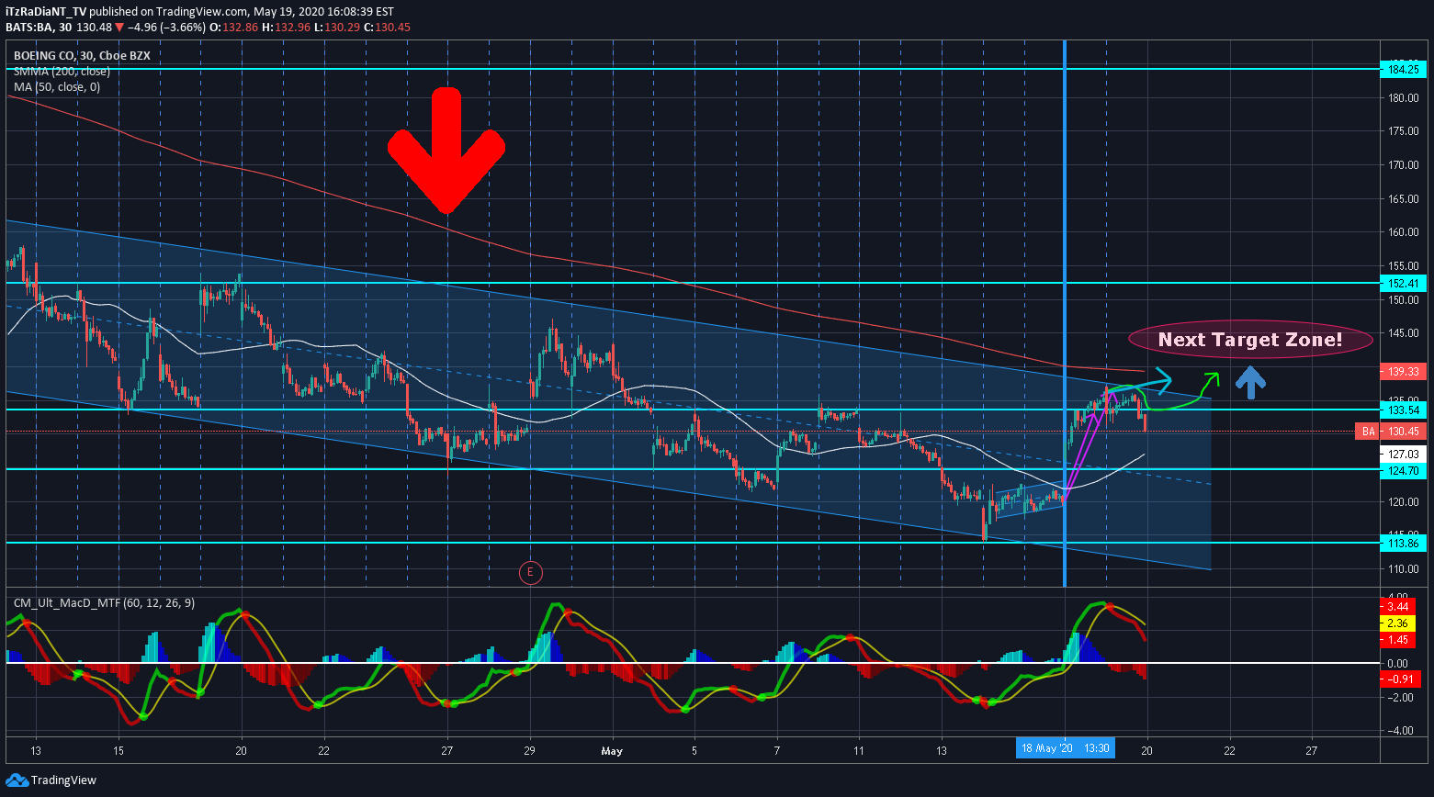Click the 'O:132.86' open value in header

point(233,28)
